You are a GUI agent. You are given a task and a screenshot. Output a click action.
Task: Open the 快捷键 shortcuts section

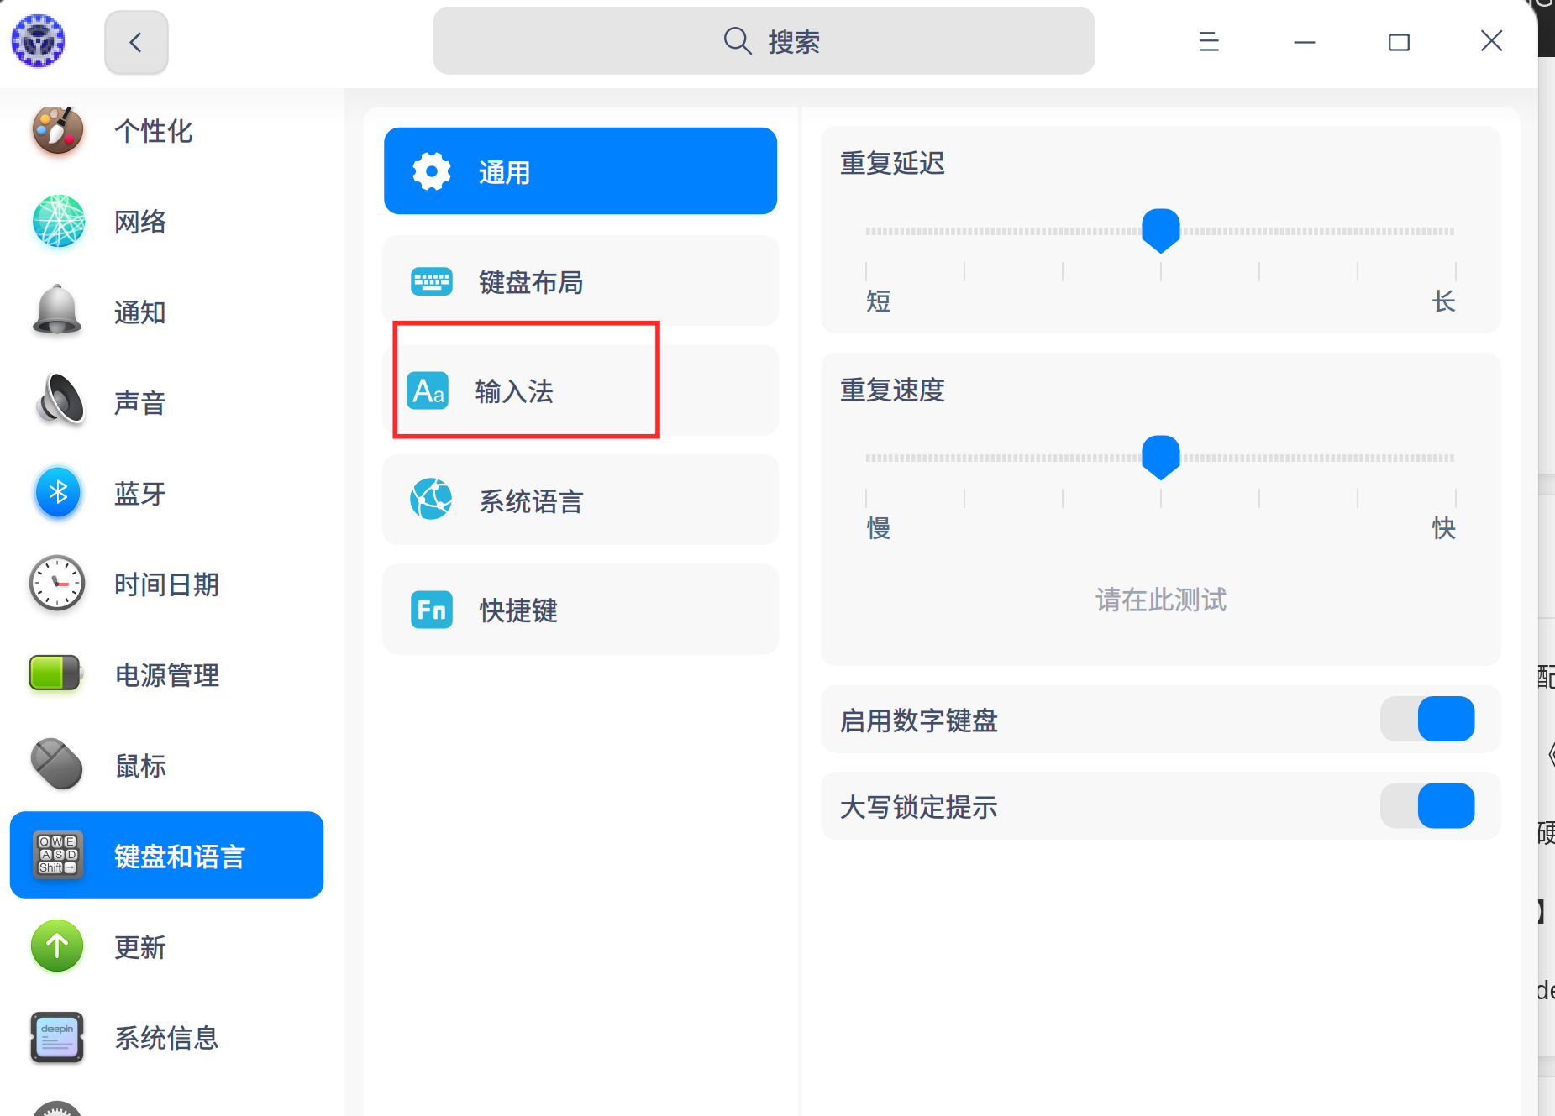[x=517, y=610]
